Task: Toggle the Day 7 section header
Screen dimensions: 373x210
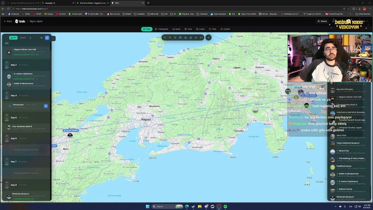Action: click(x=26, y=162)
